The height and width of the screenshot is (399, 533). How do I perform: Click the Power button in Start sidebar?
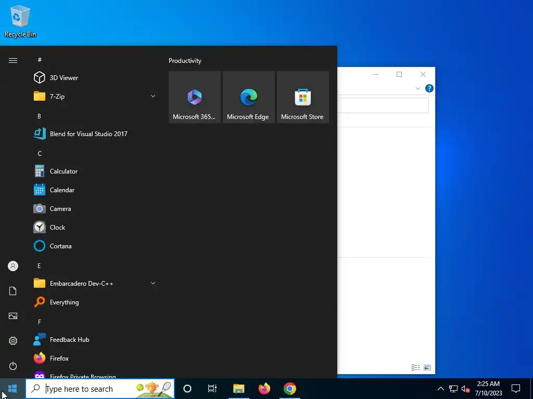coord(13,366)
